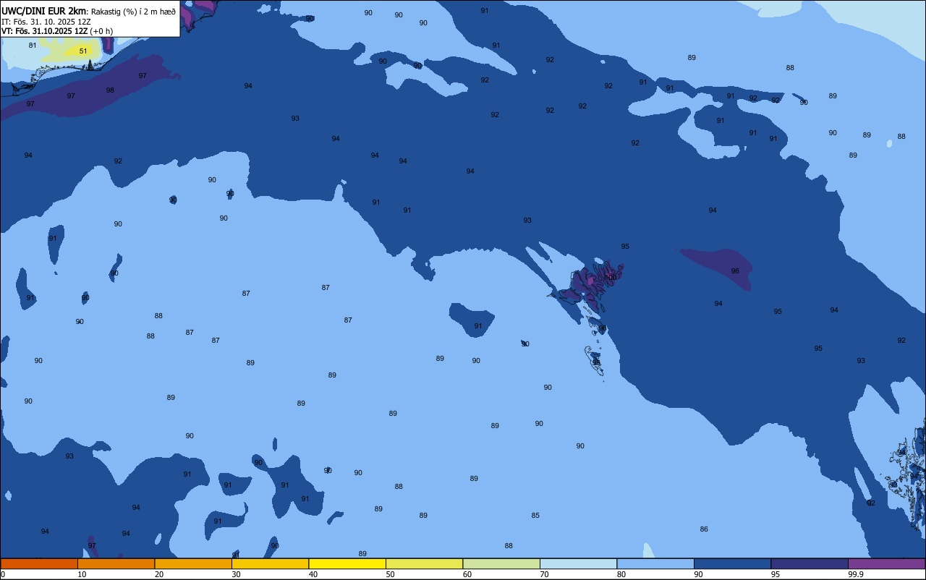
Task: Click the 40–50 bright yellow legend swatch
Action: click(x=347, y=563)
